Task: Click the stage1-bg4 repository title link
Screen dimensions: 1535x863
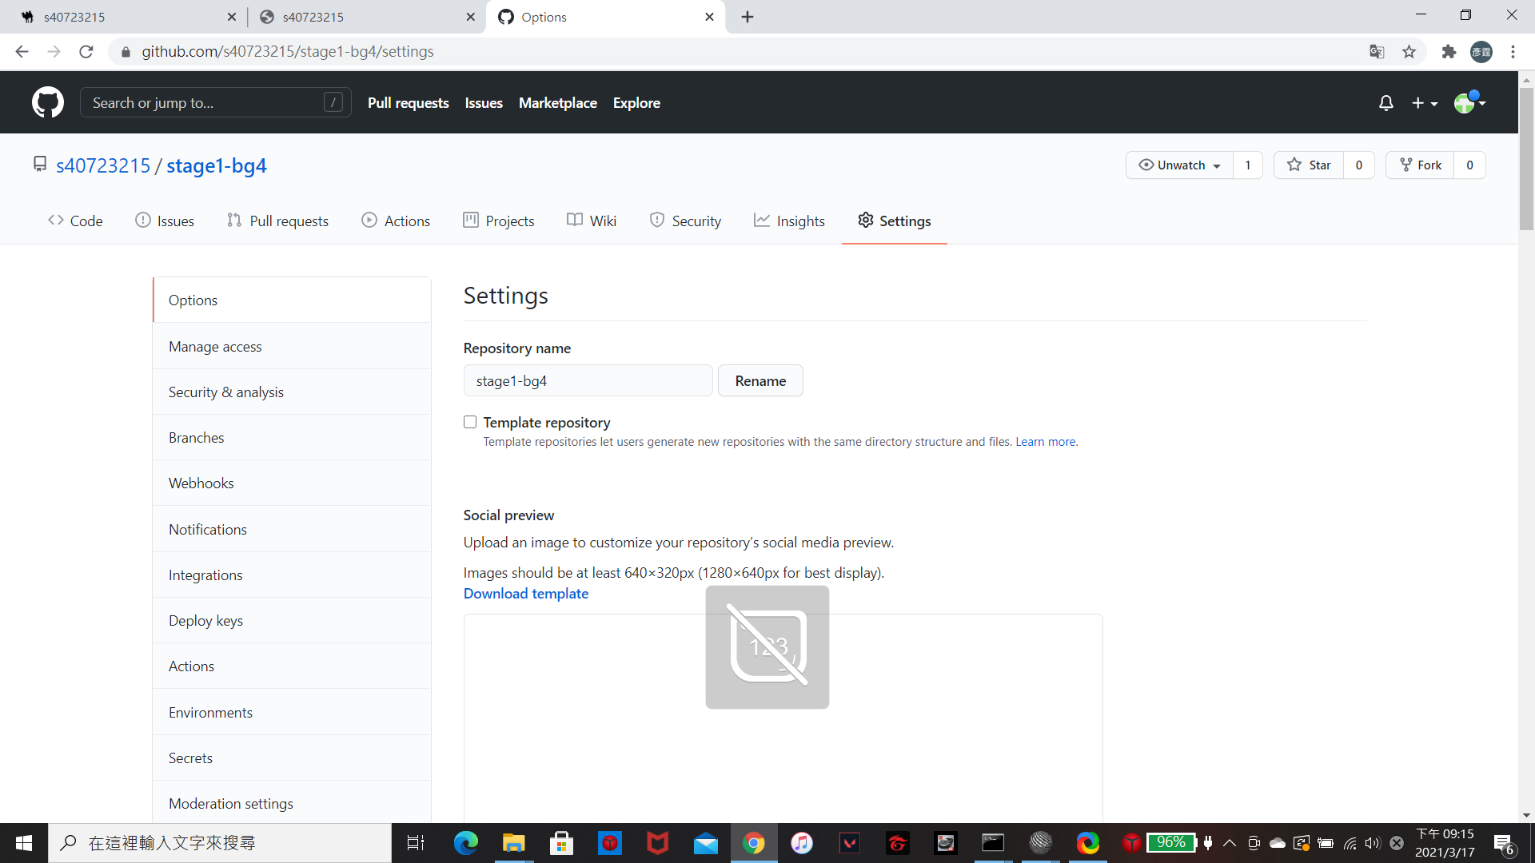Action: [217, 165]
